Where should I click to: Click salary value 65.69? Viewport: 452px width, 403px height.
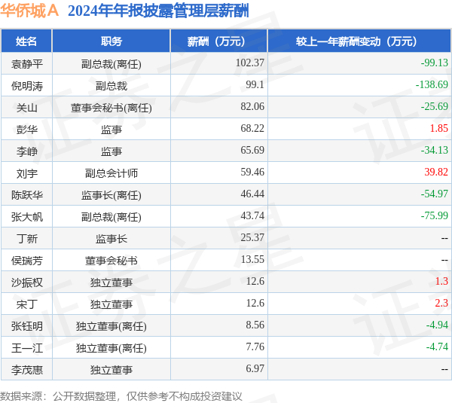point(252,150)
